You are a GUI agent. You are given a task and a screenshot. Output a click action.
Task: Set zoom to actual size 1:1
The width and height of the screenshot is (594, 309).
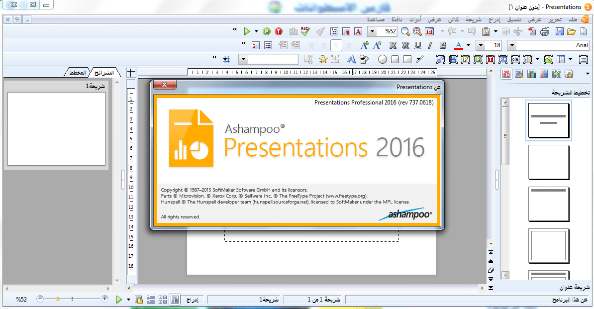(x=429, y=31)
